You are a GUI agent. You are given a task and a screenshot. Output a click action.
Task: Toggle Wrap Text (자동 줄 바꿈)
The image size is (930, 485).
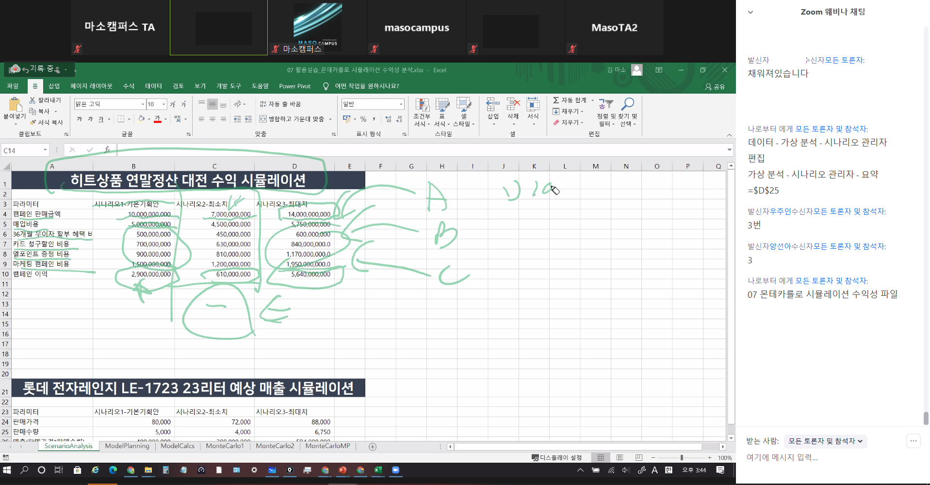280,104
